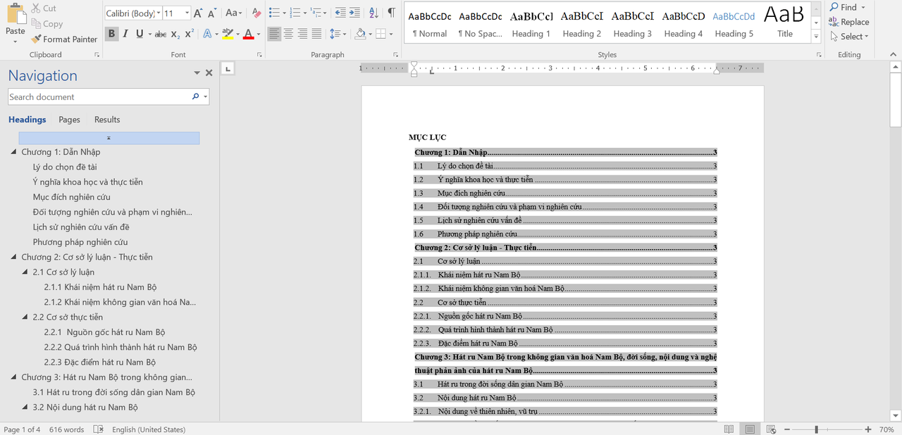Toggle Strikethrough formatting
902x435 pixels.
161,34
